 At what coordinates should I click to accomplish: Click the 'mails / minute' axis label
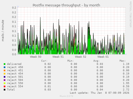point(3,31)
